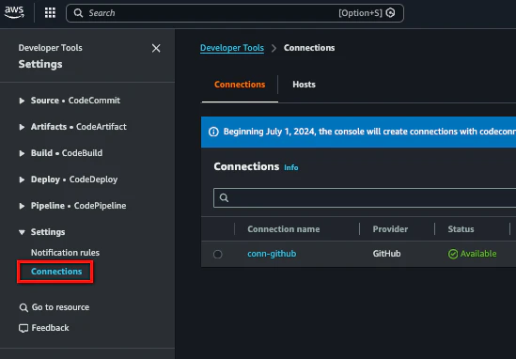Click the Go to resource search icon
This screenshot has height=359, width=516.
[x=23, y=307]
